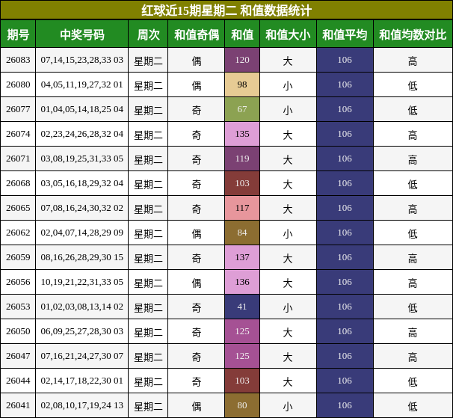Click the 103 sum cell in row 26068
This screenshot has height=418, width=453.
coord(242,183)
